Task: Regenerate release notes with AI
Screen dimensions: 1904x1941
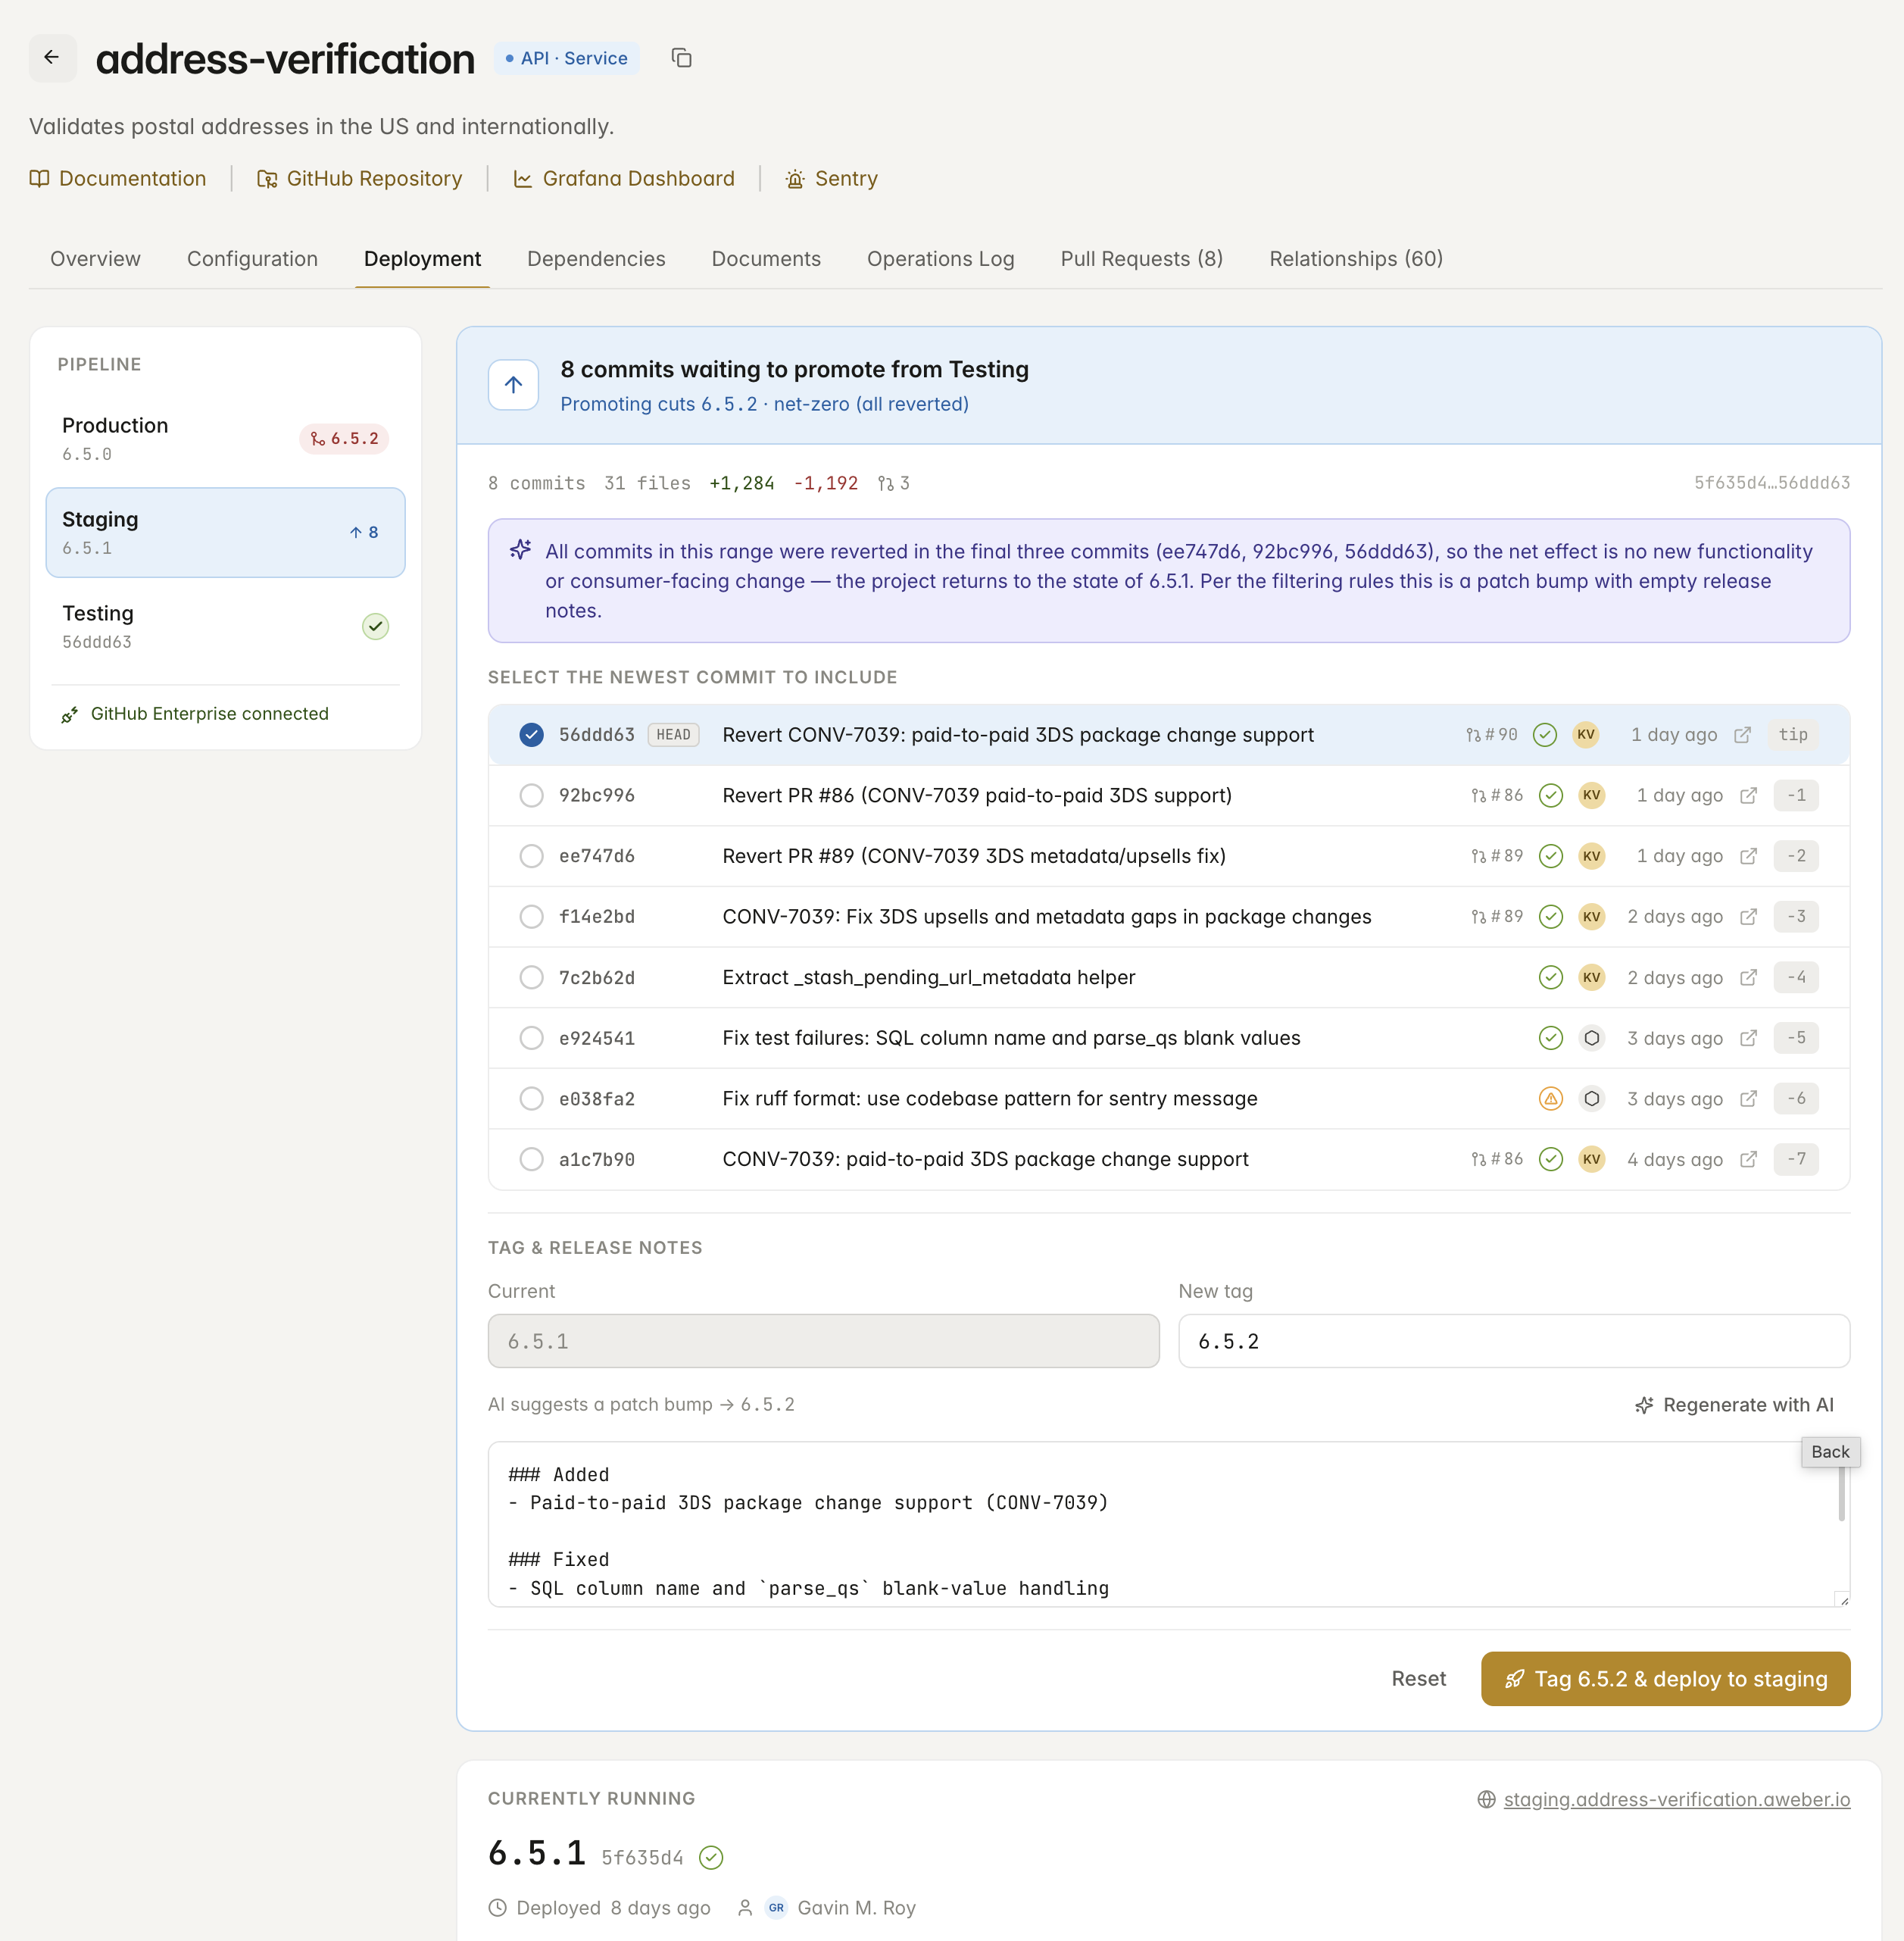Action: 1734,1405
